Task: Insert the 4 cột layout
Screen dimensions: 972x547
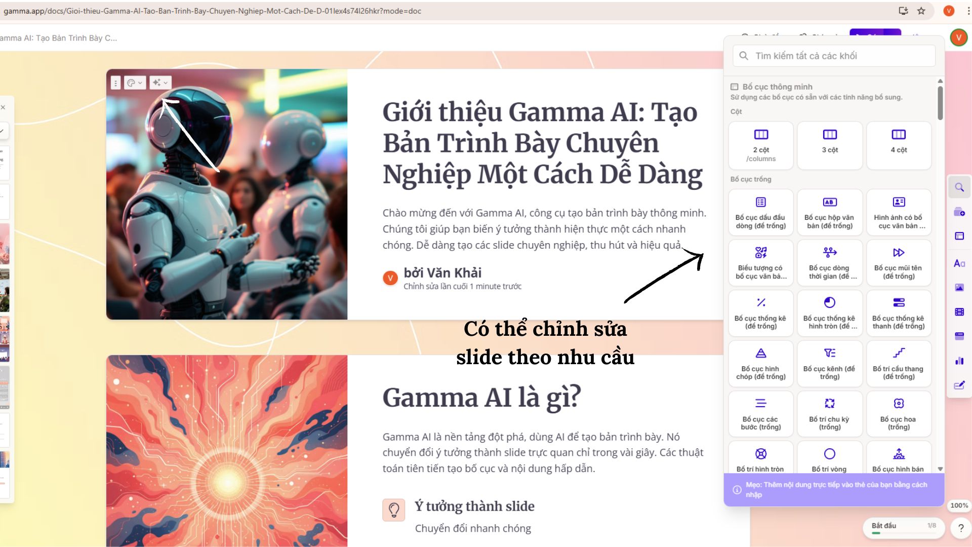Action: tap(899, 145)
